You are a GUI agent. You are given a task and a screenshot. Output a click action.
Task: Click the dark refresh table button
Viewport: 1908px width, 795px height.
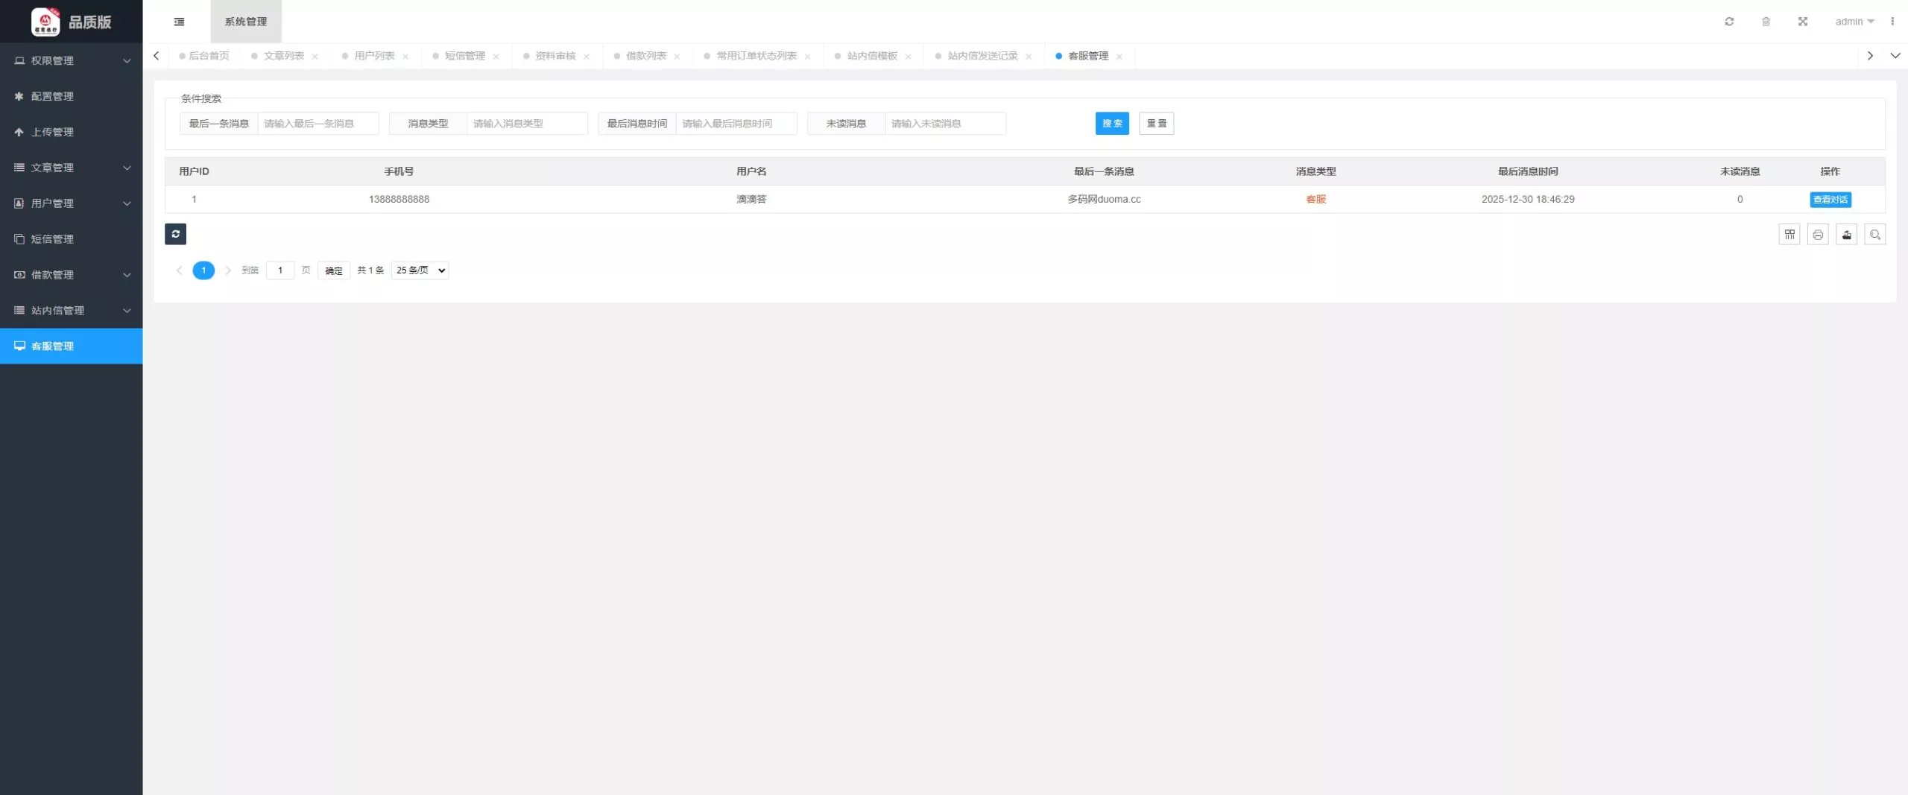175,234
